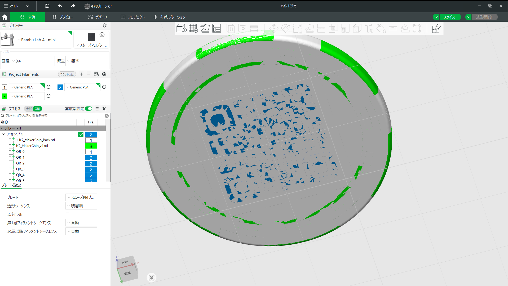The width and height of the screenshot is (508, 286).
Task: Open filament 2 Generic PLA dropdown
Action: [82, 87]
